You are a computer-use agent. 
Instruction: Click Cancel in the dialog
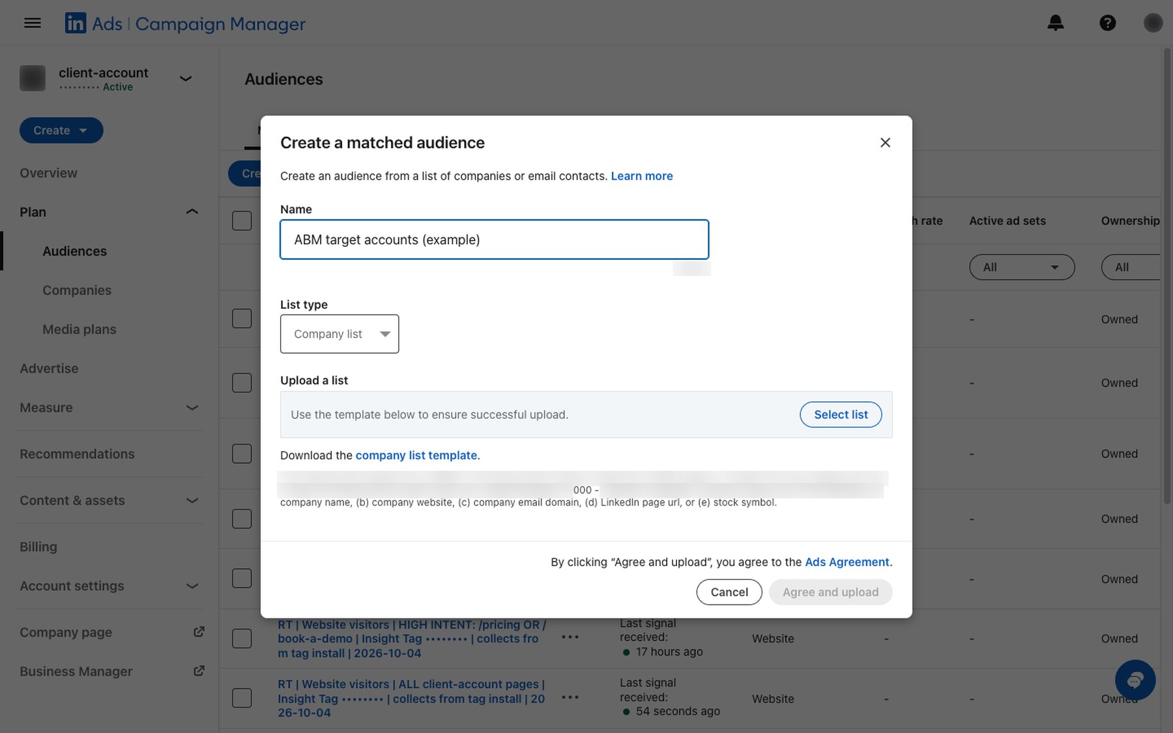(729, 592)
